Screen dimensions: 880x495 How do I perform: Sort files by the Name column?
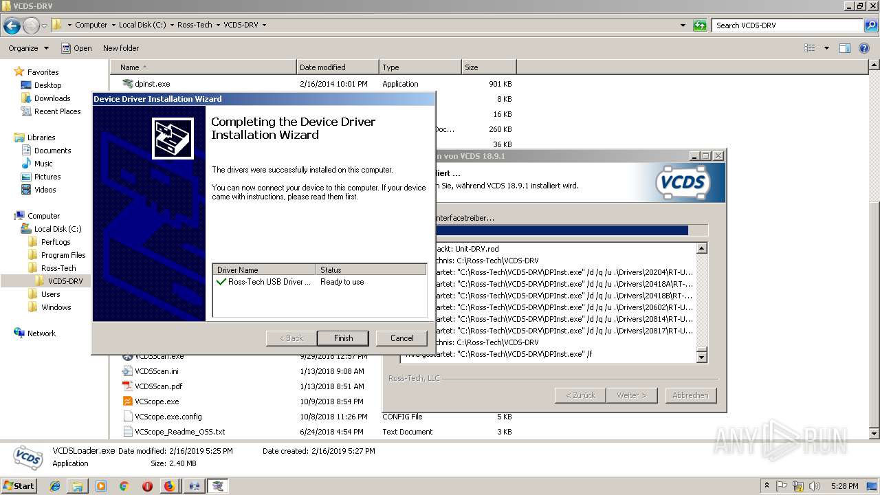203,67
